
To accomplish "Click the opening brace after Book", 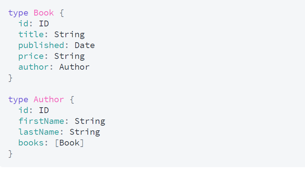I will pyautogui.click(x=61, y=13).
